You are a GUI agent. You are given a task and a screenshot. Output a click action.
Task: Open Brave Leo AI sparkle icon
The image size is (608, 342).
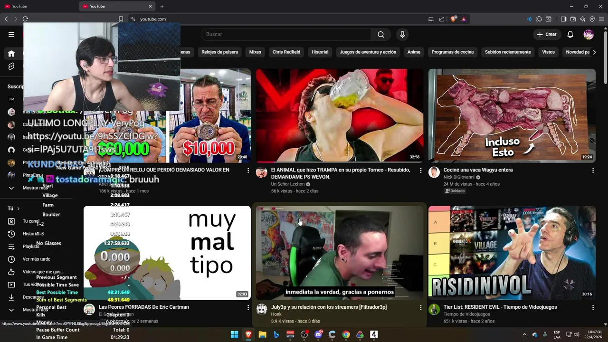click(x=583, y=19)
